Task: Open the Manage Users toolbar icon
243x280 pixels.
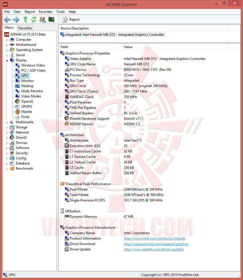Action: pos(43,19)
